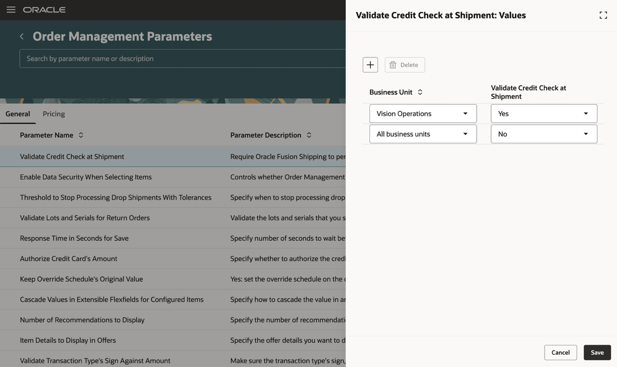Open the Yes value dropdown
The height and width of the screenshot is (367, 617).
click(x=544, y=114)
